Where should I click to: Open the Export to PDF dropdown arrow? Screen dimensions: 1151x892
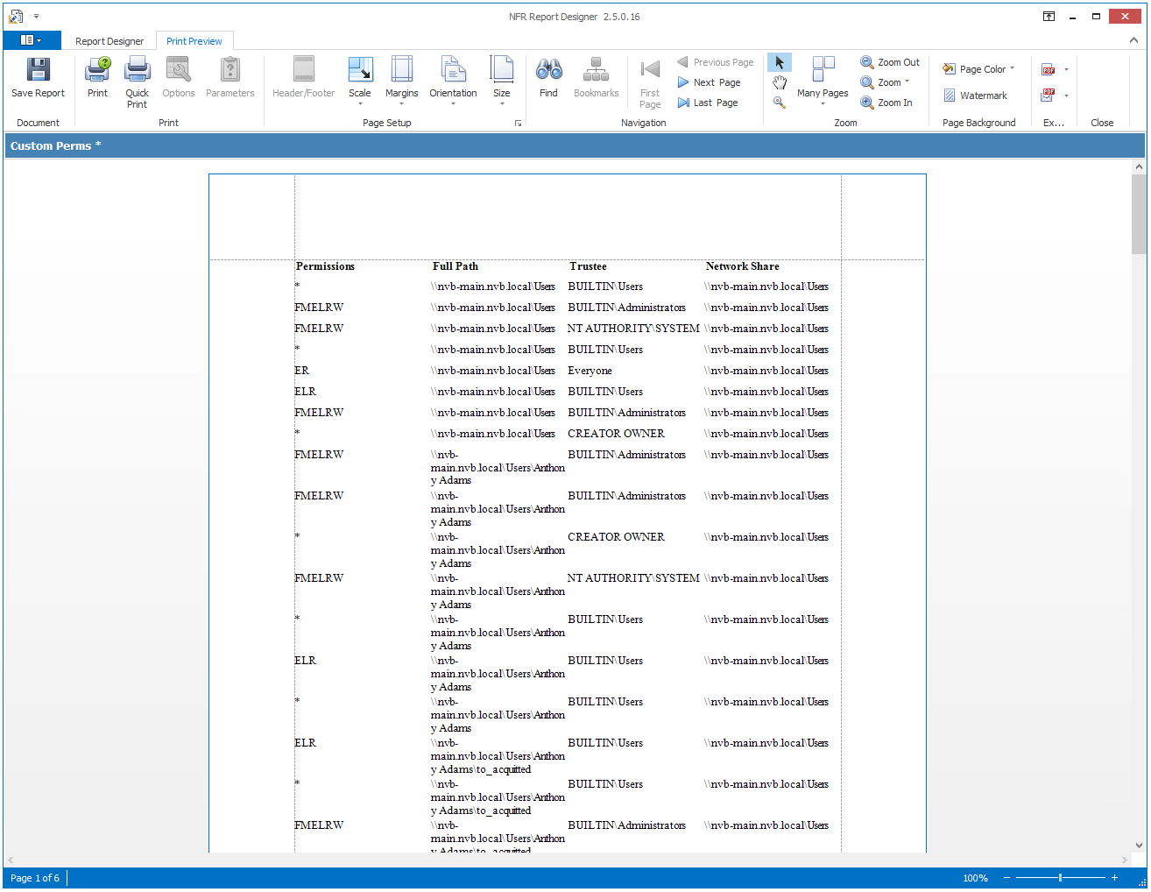pyautogui.click(x=1066, y=69)
